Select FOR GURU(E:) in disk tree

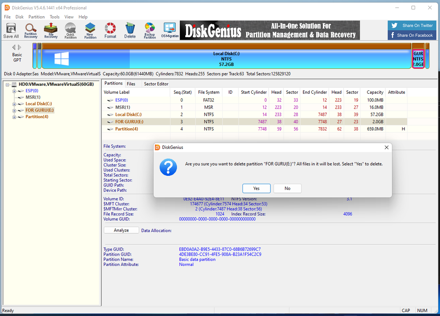pyautogui.click(x=39, y=110)
